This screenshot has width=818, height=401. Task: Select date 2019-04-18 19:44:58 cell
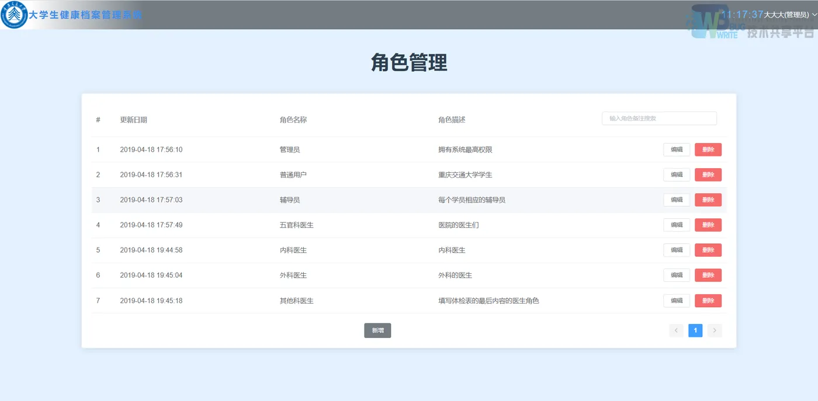pyautogui.click(x=151, y=250)
